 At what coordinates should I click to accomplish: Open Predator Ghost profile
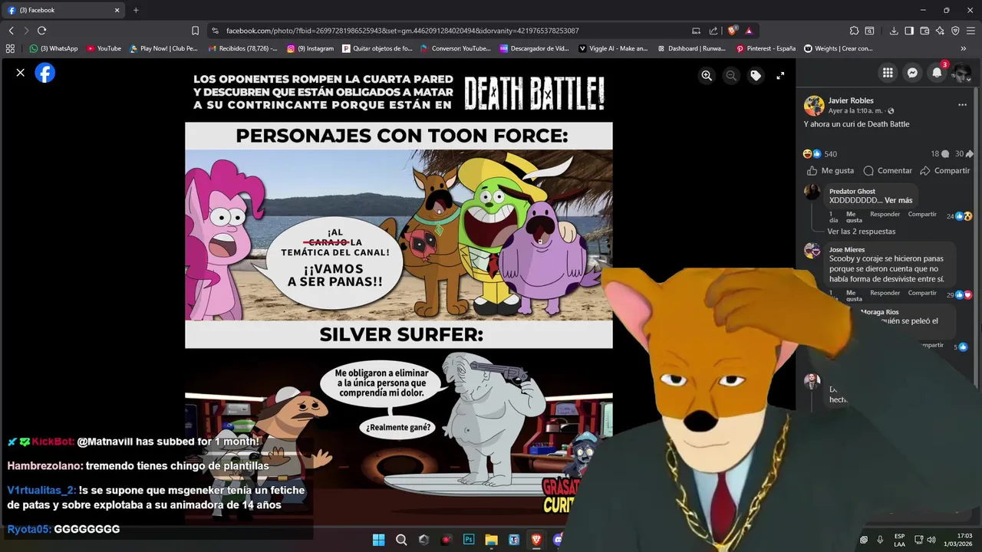tap(852, 192)
